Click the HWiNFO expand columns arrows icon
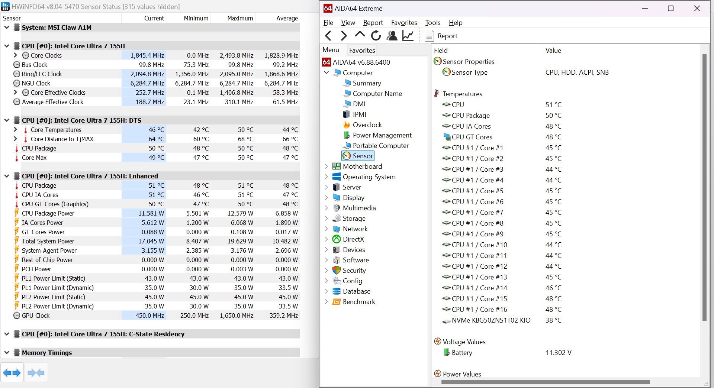The height and width of the screenshot is (388, 714). [12, 373]
